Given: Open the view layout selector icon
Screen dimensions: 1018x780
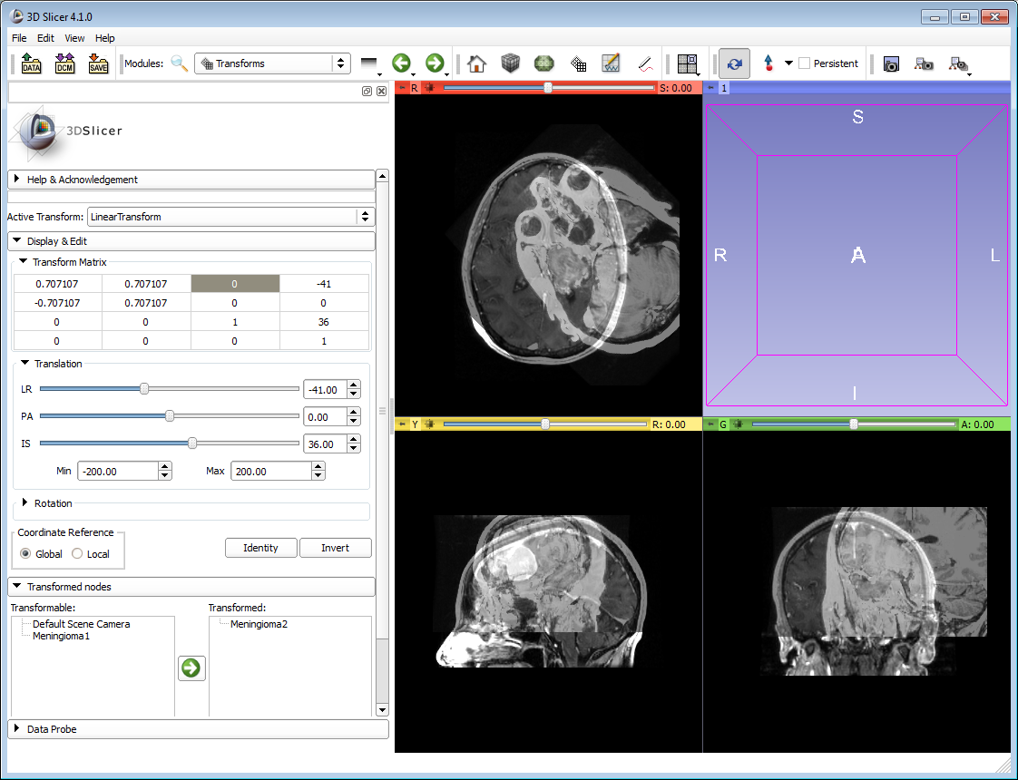Looking at the screenshot, I should coord(687,63).
